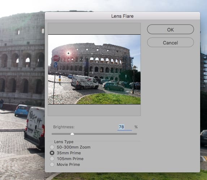Cancel the Lens Flare dialog
Screen dimensions: 207x180
171,43
